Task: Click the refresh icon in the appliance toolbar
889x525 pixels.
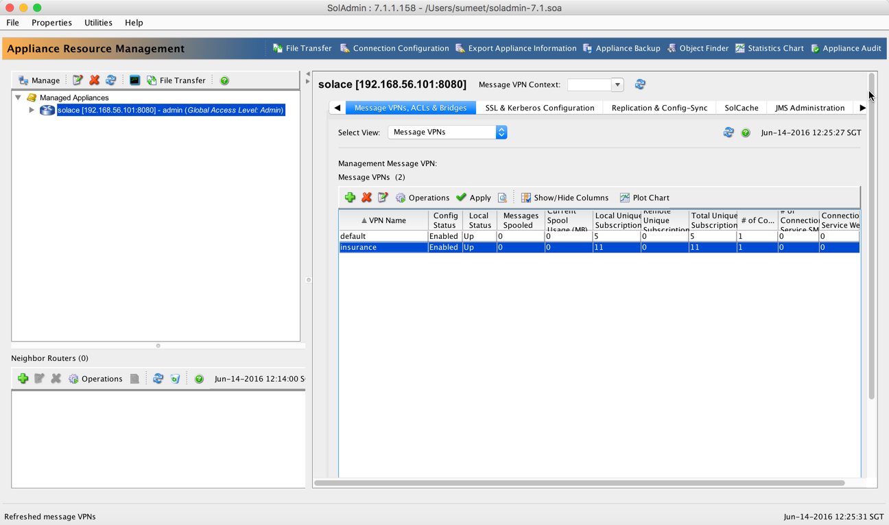Action: point(110,80)
